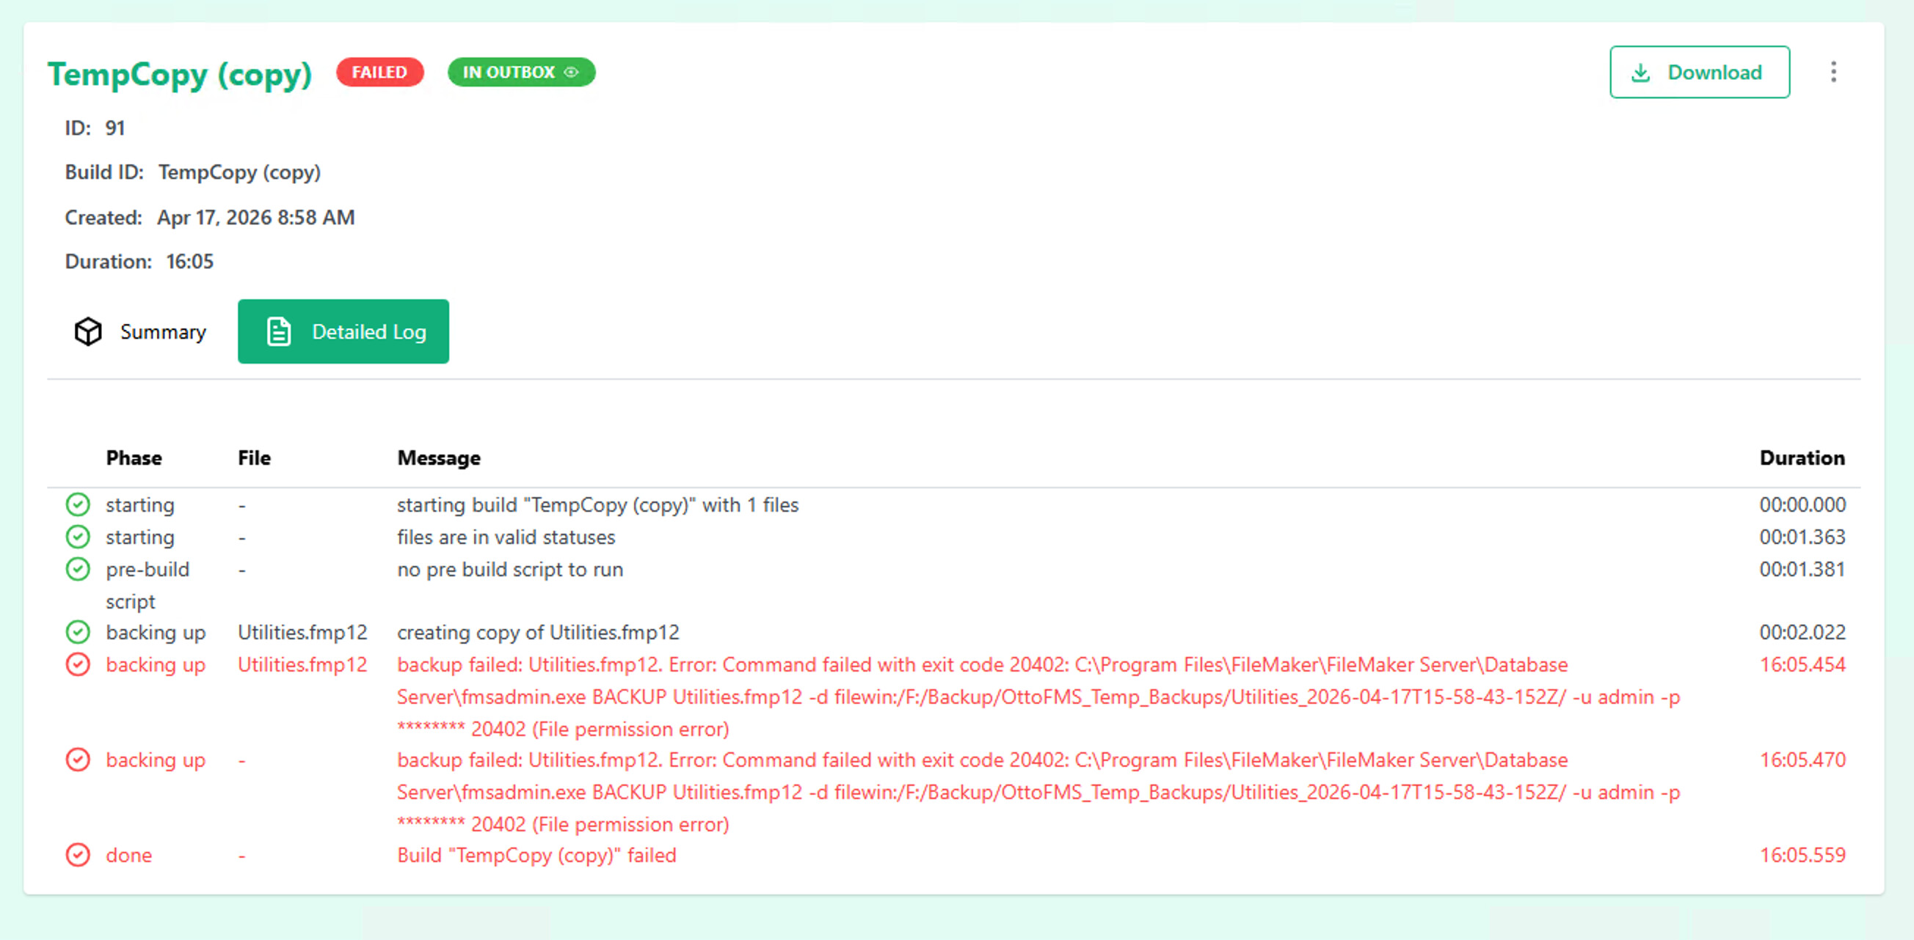Click the Message column header
The width and height of the screenshot is (1914, 940).
(438, 458)
